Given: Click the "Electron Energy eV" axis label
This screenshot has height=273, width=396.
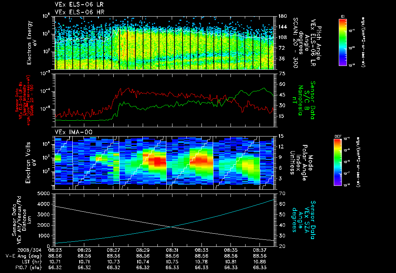Looking at the screenshot, I should 32,42.
